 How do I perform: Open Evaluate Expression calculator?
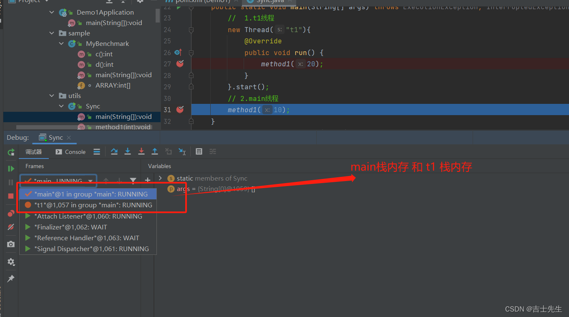click(199, 152)
